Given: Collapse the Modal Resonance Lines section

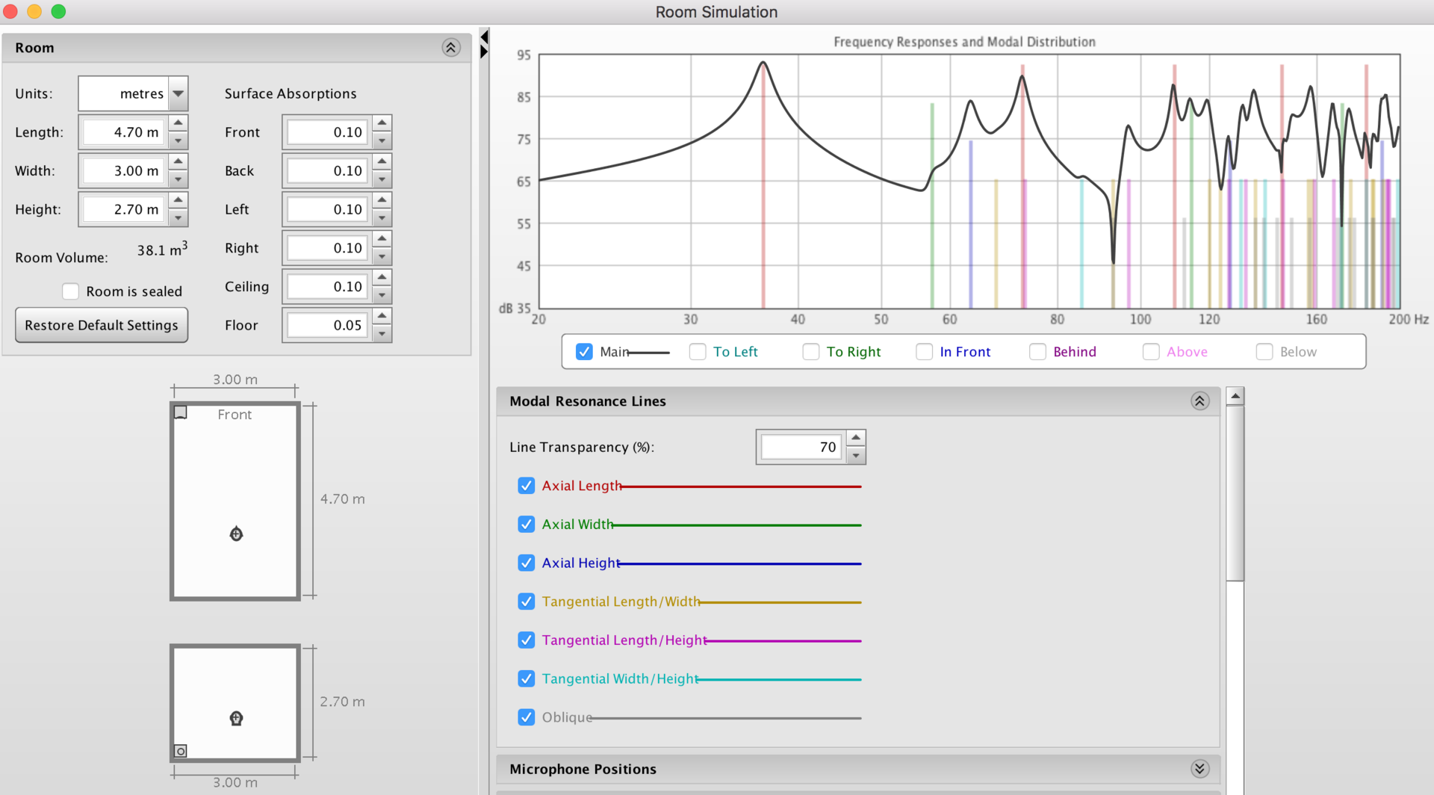Looking at the screenshot, I should pos(1199,401).
